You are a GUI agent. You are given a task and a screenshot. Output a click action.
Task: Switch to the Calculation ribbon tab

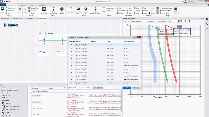tap(23, 5)
